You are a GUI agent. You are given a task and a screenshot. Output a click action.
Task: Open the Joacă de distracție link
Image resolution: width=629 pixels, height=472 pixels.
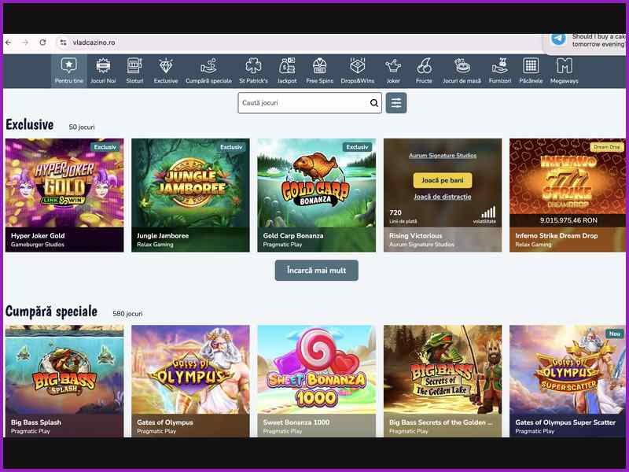(442, 197)
